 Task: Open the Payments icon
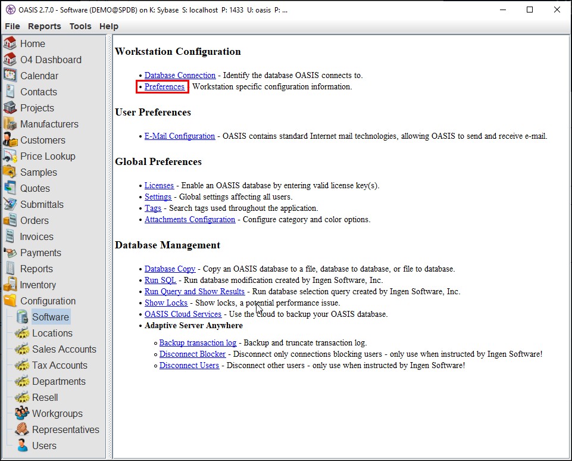click(x=10, y=252)
